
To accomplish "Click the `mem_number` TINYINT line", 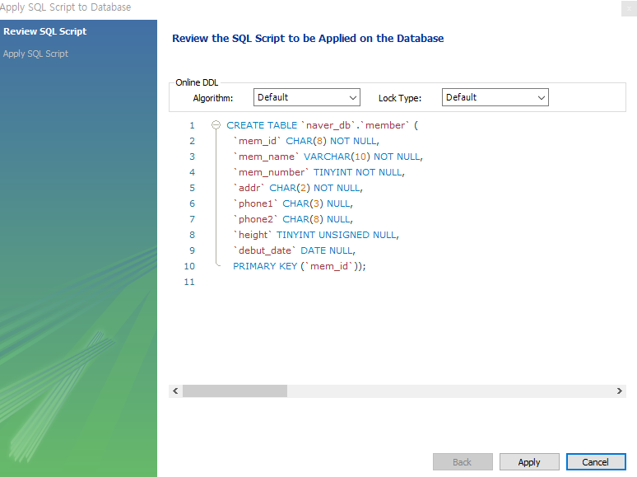I will pos(318,172).
